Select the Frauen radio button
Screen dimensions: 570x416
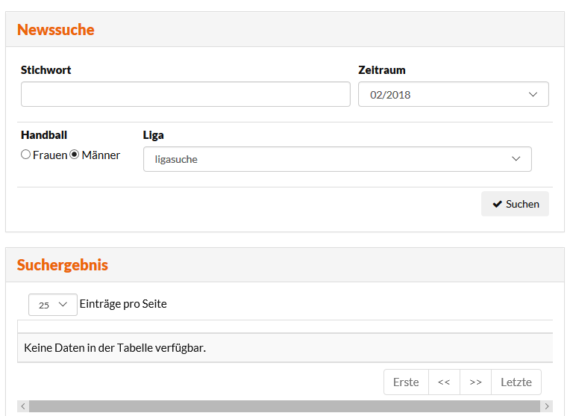[26, 155]
